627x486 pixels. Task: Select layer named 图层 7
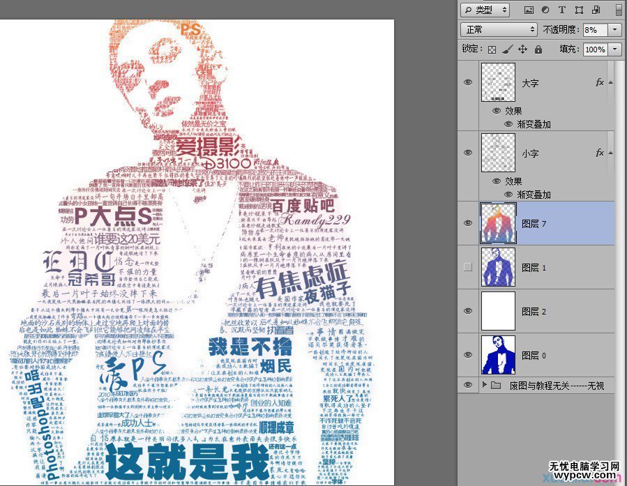click(534, 224)
